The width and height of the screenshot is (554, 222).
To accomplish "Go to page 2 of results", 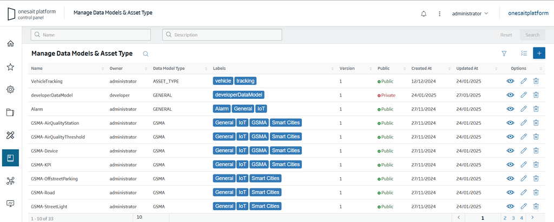I will click(505, 218).
